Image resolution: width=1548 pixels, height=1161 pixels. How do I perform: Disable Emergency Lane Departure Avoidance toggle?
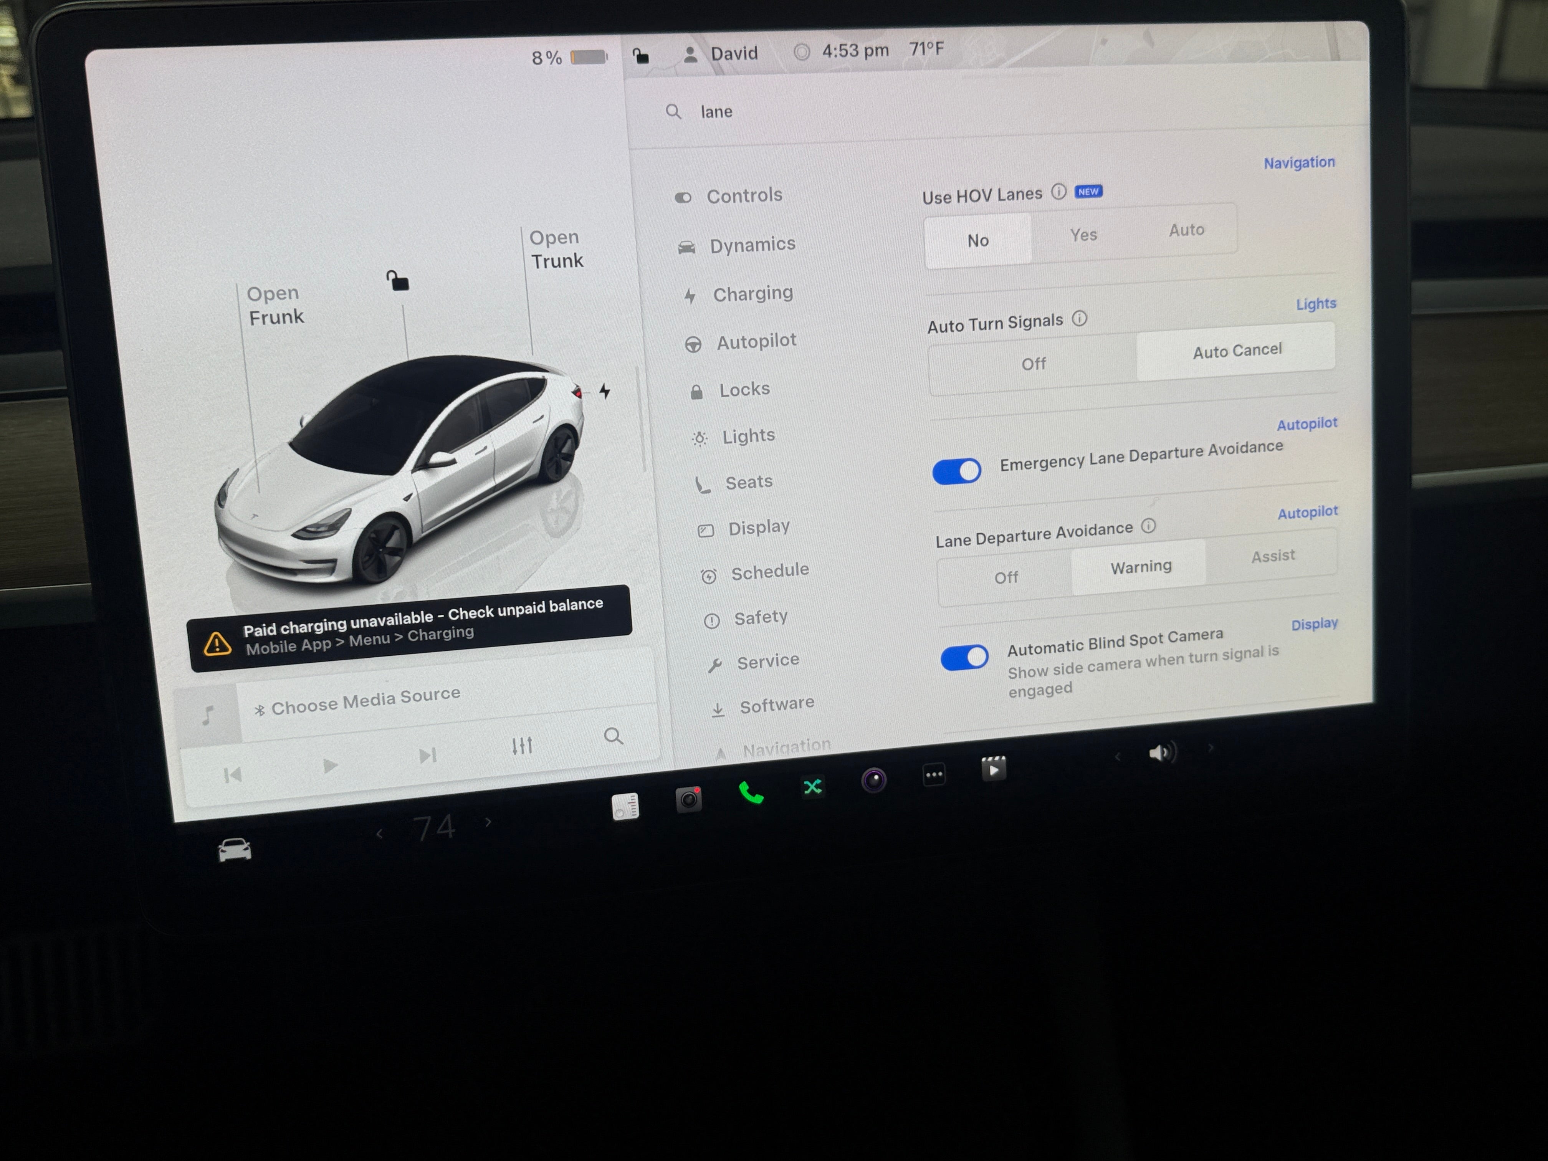point(957,472)
